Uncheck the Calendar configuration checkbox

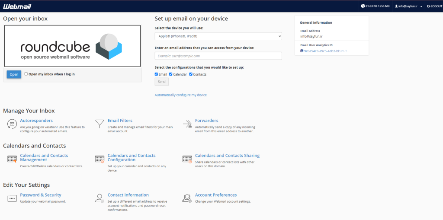click(170, 74)
